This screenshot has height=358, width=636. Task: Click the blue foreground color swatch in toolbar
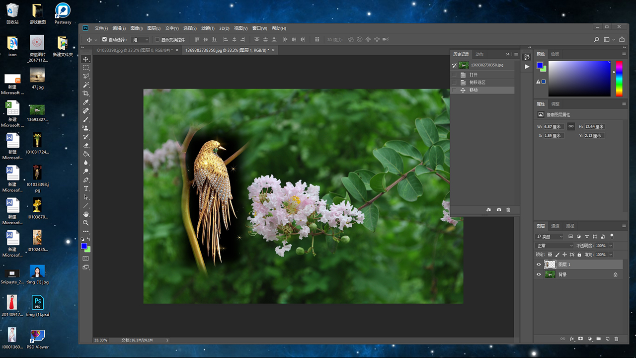(x=84, y=246)
